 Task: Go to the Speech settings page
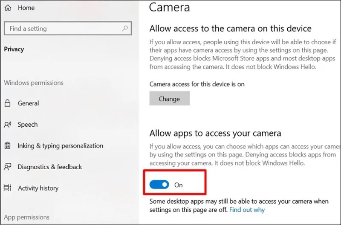(x=28, y=125)
